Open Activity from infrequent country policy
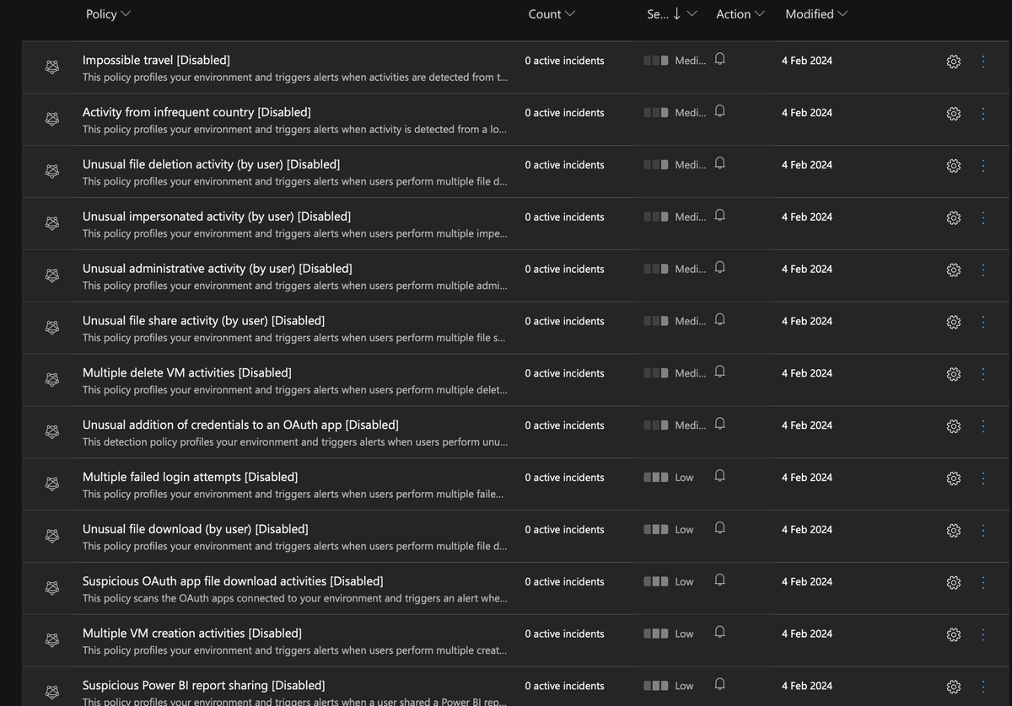 (196, 112)
